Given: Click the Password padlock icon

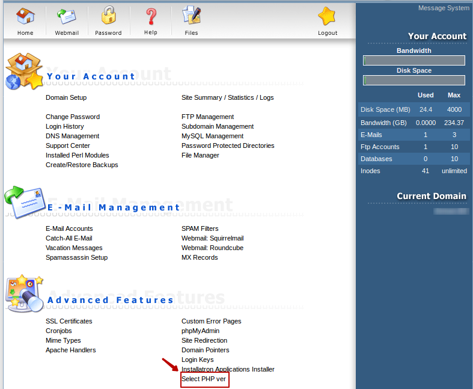Looking at the screenshot, I should [108, 17].
